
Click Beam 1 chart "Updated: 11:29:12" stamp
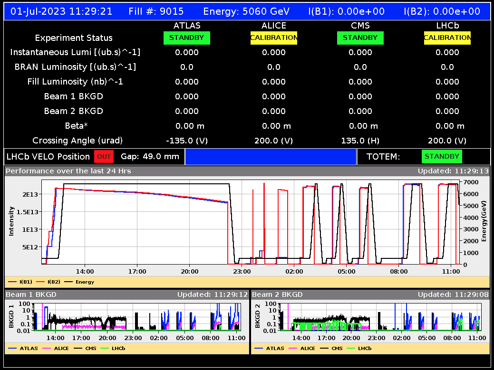[213, 295]
